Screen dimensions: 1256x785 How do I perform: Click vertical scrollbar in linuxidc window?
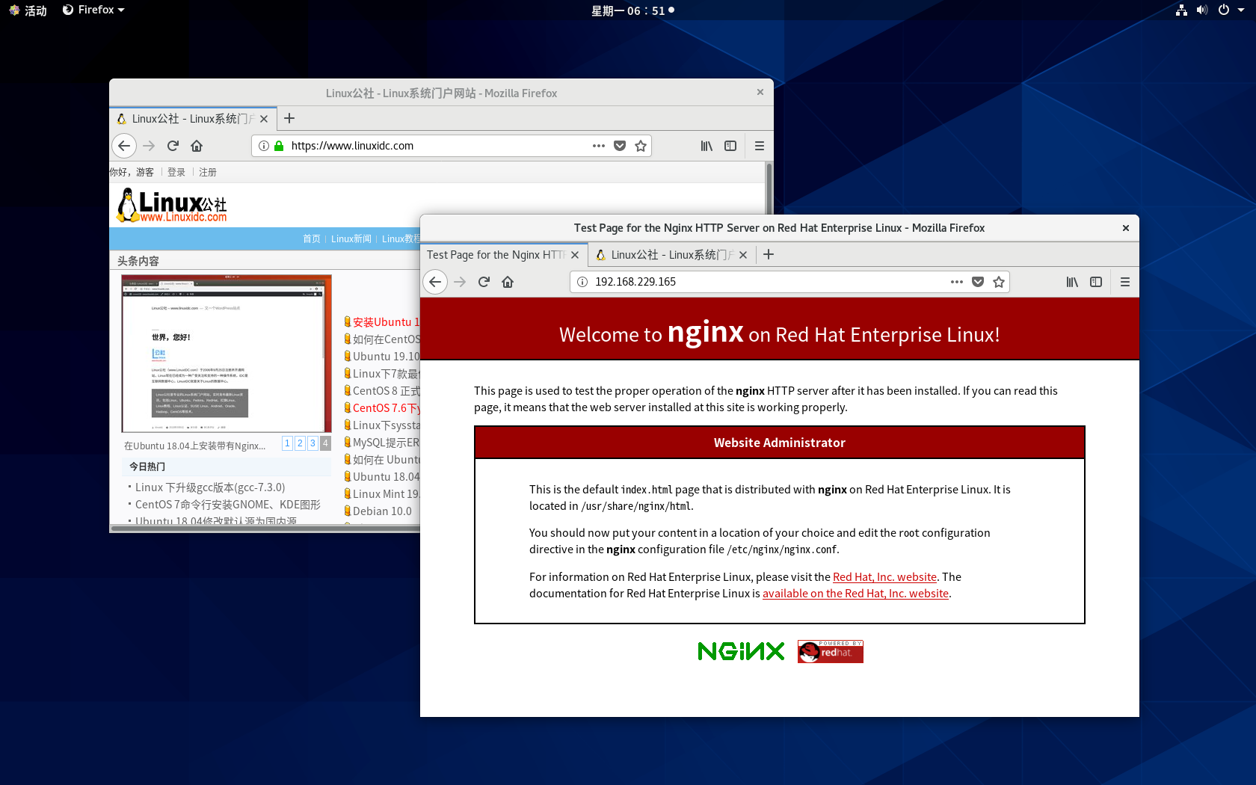click(x=769, y=187)
